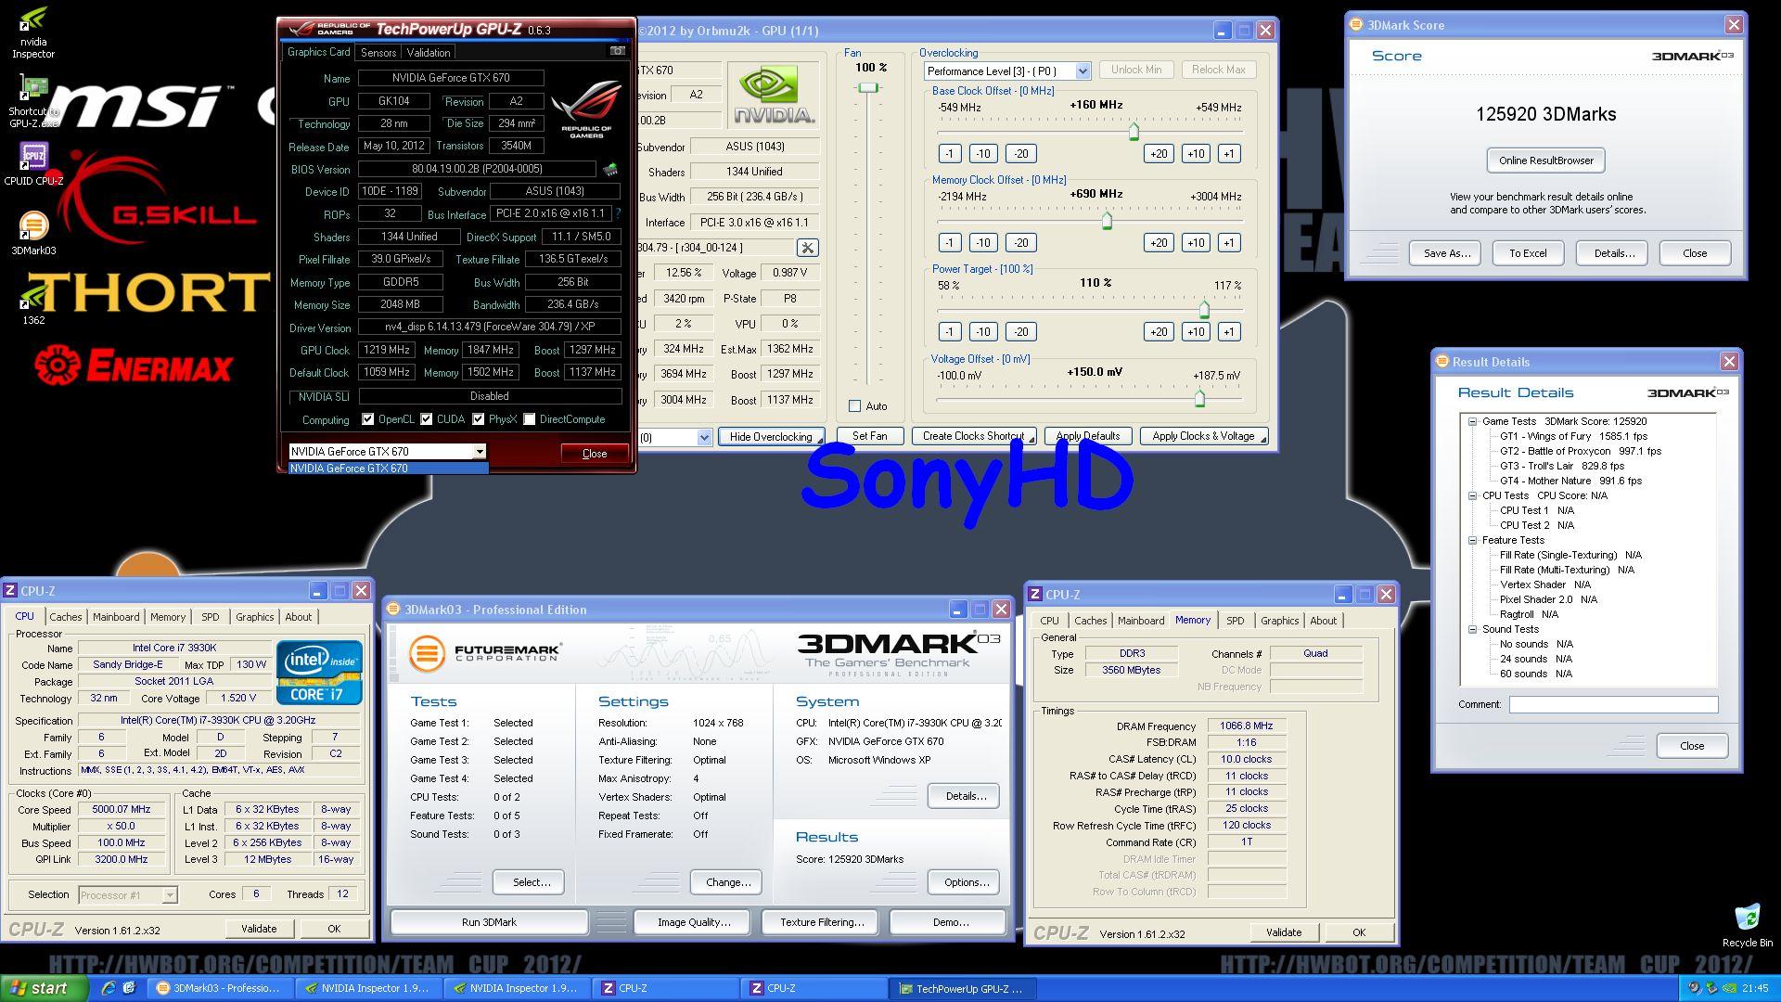
Task: Click Online ResultBrowser button
Action: click(x=1545, y=161)
